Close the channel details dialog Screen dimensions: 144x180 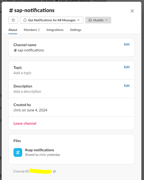click(132, 11)
